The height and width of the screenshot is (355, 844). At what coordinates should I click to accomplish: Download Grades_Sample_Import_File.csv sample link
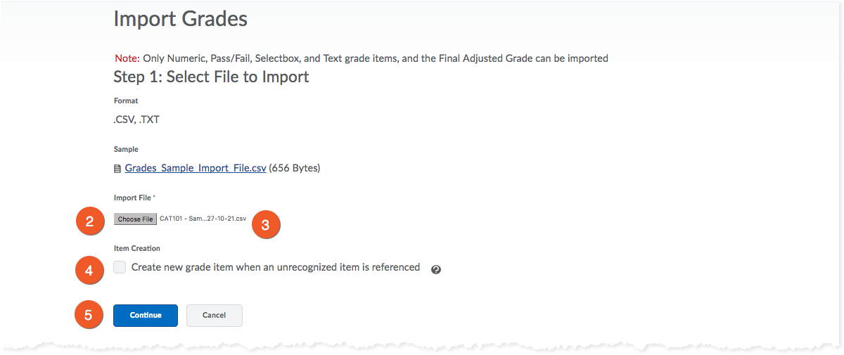tap(196, 168)
